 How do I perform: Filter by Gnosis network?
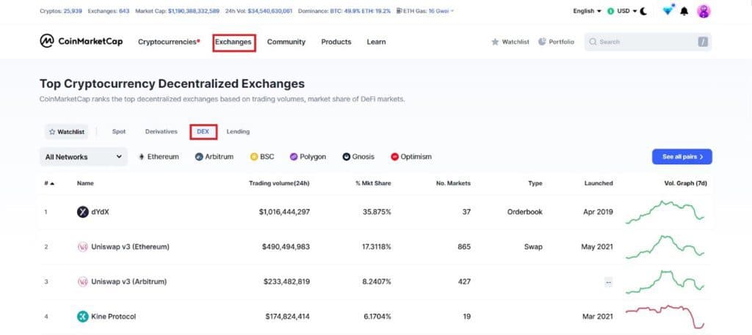[358, 156]
